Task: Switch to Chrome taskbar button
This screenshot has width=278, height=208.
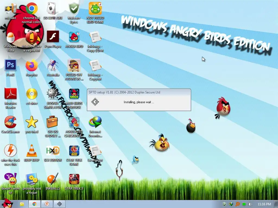Action: pyautogui.click(x=34, y=204)
